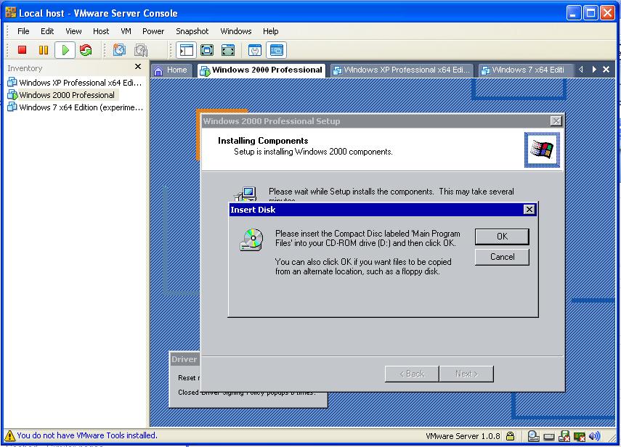Reset the virtual machine from the toolbar

(x=86, y=50)
